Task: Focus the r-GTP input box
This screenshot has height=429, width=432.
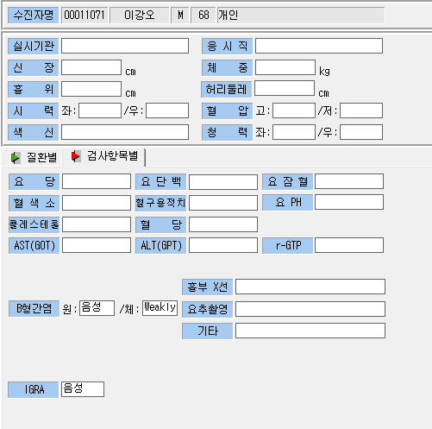Action: (x=349, y=245)
